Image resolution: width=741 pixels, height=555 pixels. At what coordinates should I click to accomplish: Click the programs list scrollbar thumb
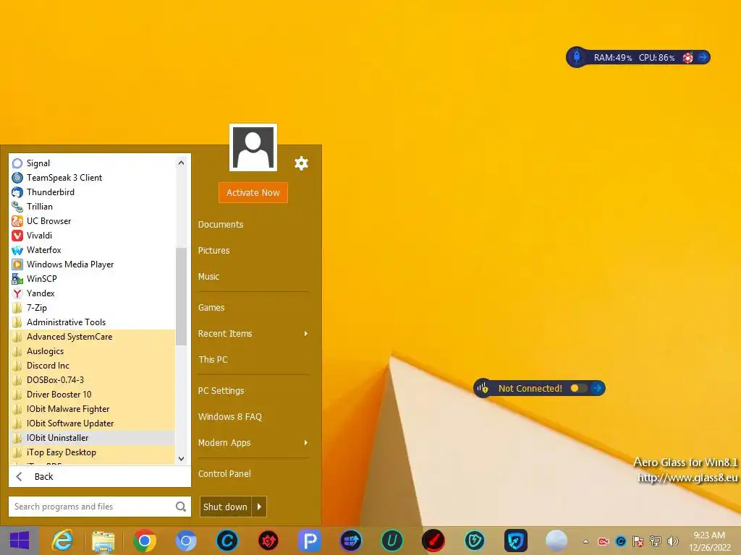click(181, 296)
